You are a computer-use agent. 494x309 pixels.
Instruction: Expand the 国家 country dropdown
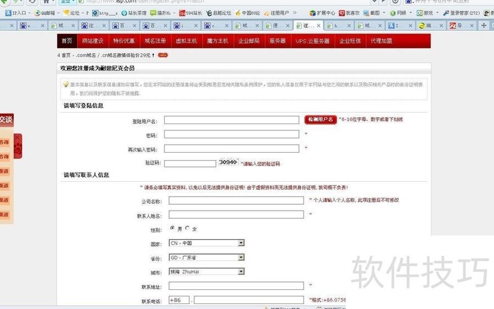241,243
